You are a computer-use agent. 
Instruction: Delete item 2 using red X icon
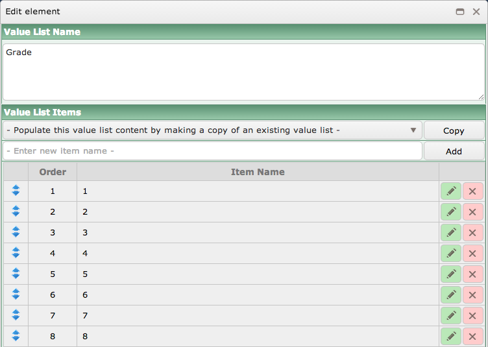pos(472,212)
